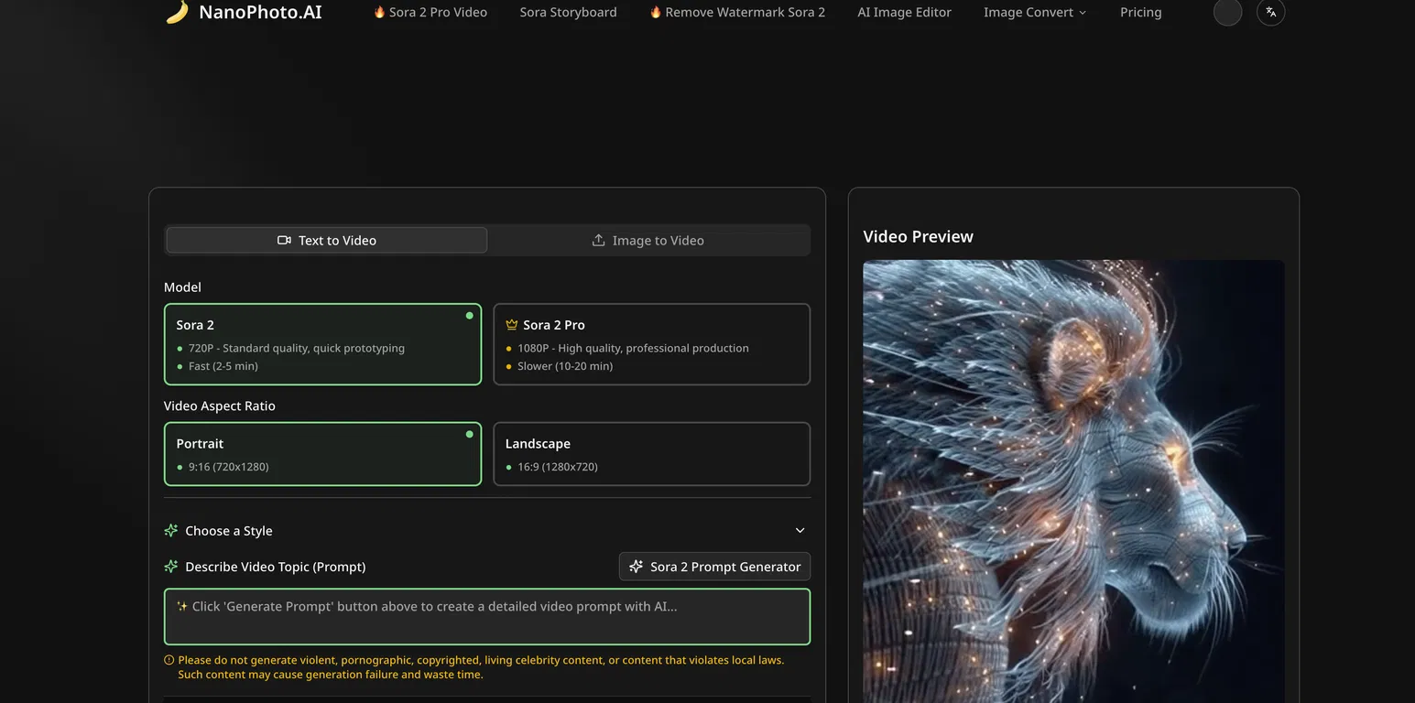
Task: Go to the Pricing page
Action: click(1140, 13)
